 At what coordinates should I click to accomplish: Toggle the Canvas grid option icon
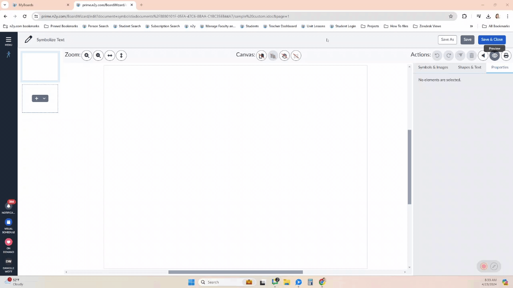pyautogui.click(x=296, y=56)
